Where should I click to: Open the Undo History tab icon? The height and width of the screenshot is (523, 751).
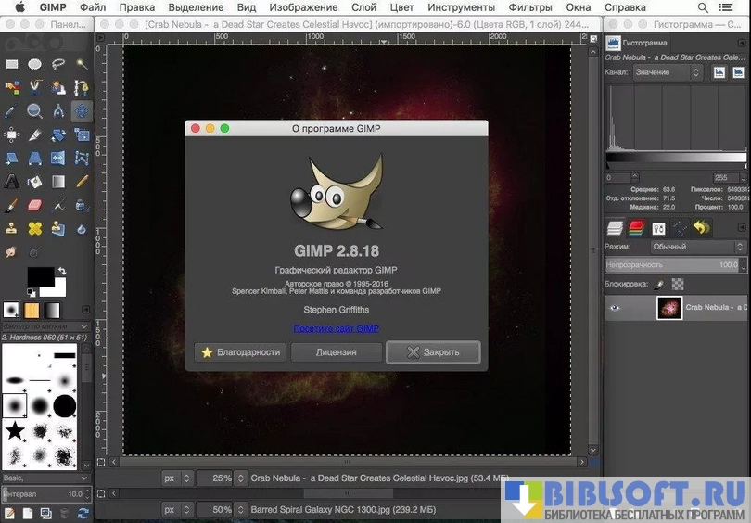[702, 227]
